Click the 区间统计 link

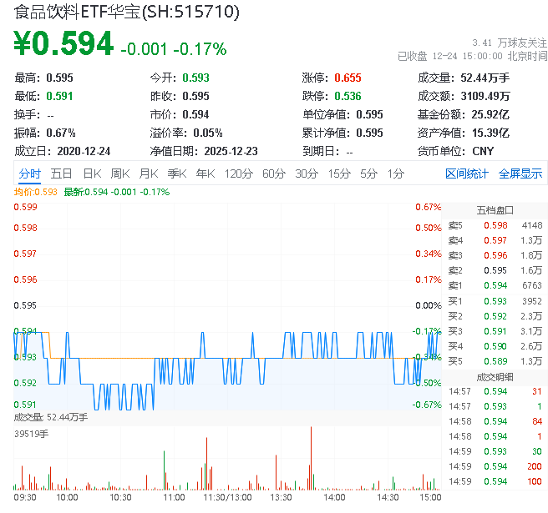tap(466, 174)
